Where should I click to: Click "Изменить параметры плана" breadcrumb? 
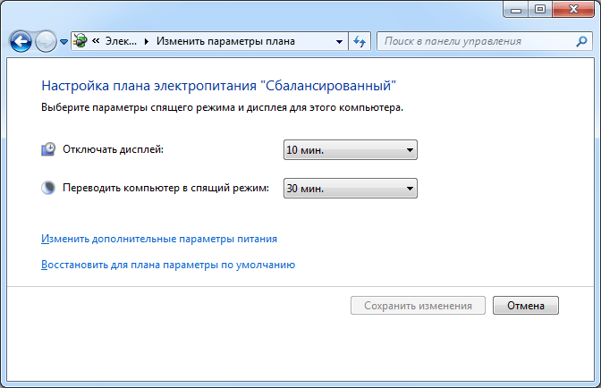tap(225, 41)
